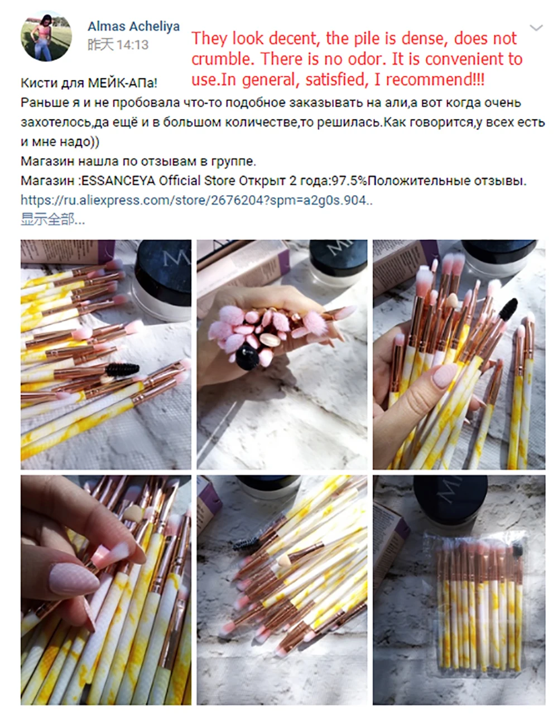Screen dimensions: 558x727
Task: Open photo of hand holding pink brush tips
Action: tap(282, 355)
